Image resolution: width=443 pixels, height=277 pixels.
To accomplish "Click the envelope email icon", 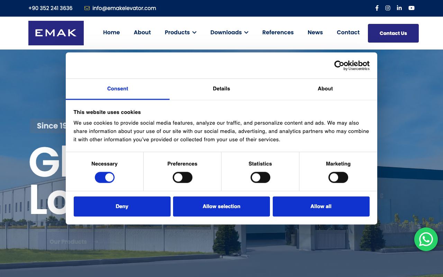I will (87, 8).
